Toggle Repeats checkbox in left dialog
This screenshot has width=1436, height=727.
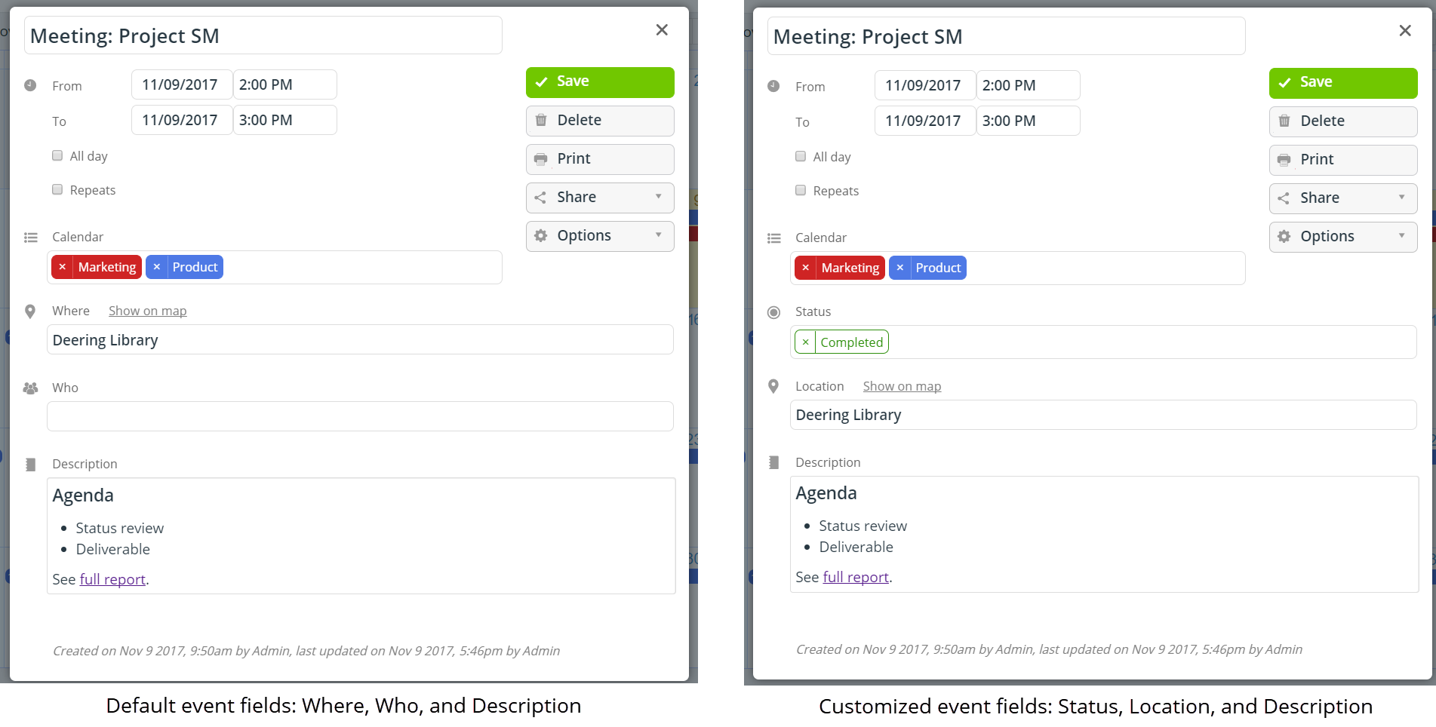tap(57, 189)
